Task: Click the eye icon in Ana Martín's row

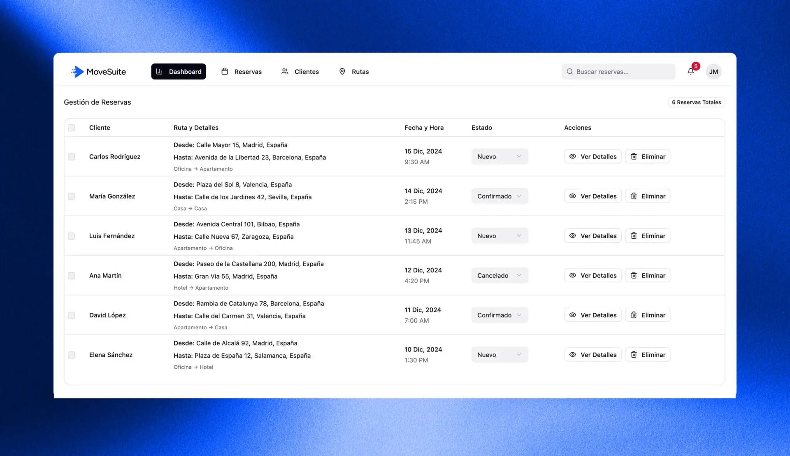Action: point(572,275)
